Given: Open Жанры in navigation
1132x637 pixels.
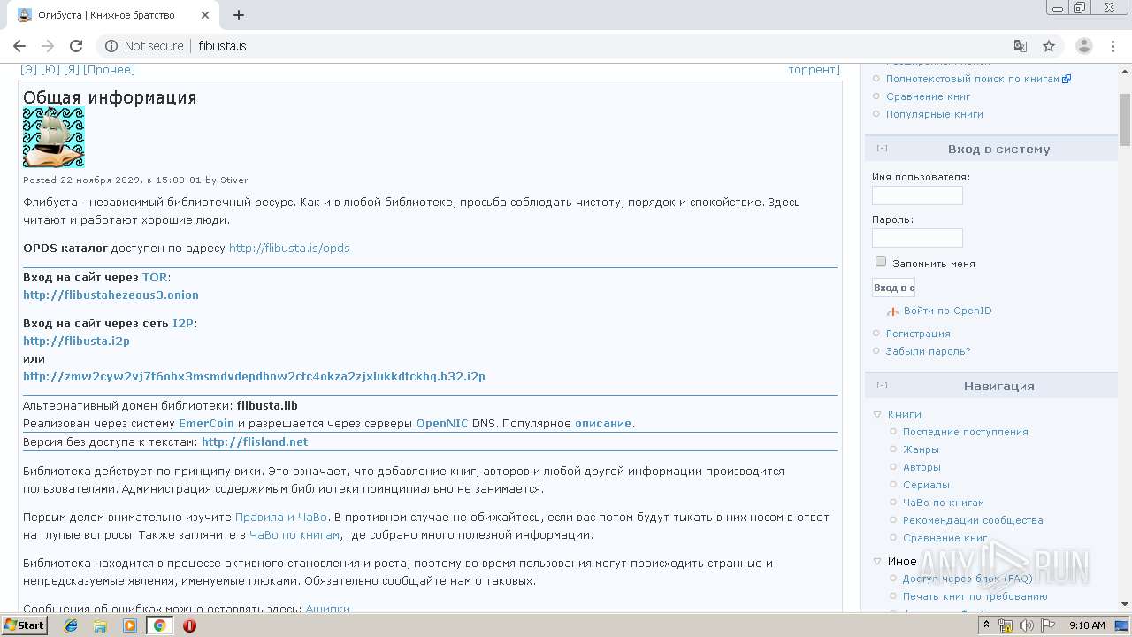Looking at the screenshot, I should tap(921, 449).
